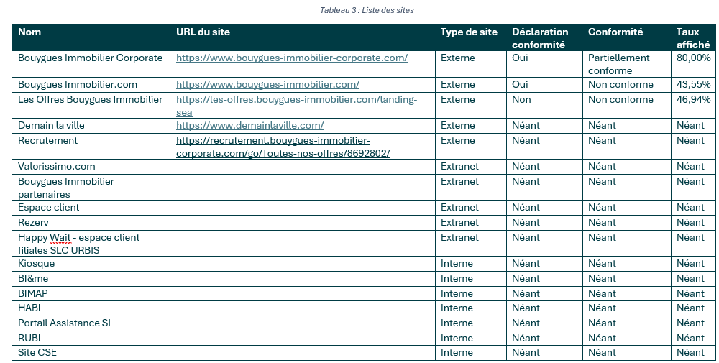Click the "46,94%" rate value
Screen dimensions: 719x363
(x=693, y=99)
